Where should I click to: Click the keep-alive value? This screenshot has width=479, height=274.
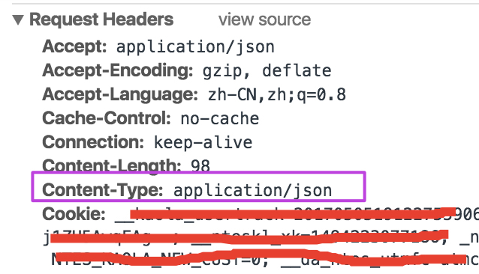tap(203, 142)
